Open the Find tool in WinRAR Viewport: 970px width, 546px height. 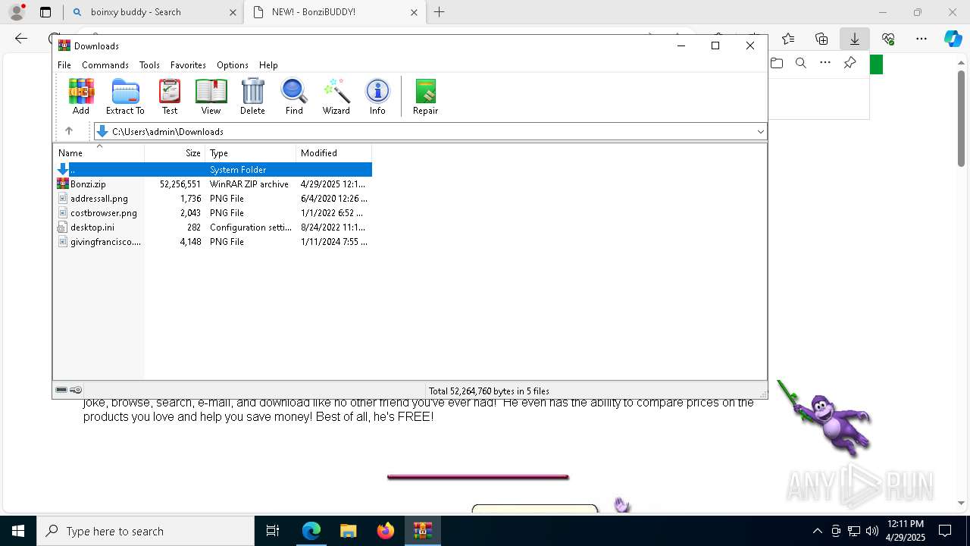pyautogui.click(x=294, y=96)
